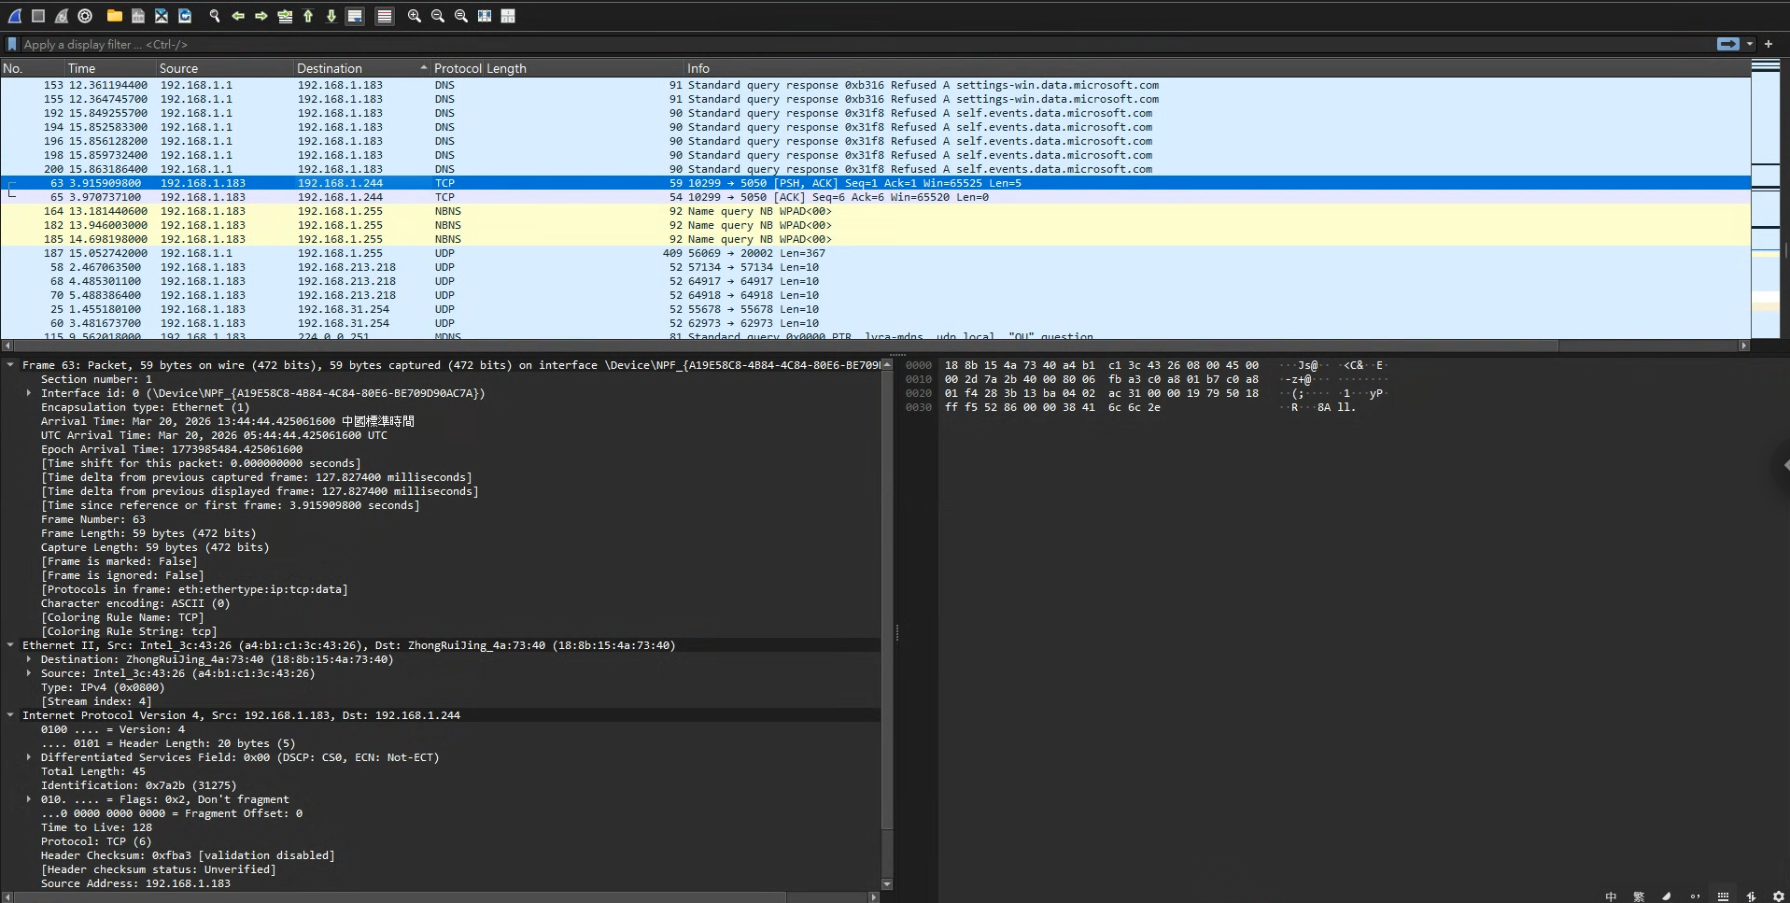Expand the Interface id: 0 node
This screenshot has width=1790, height=903.
tap(29, 393)
